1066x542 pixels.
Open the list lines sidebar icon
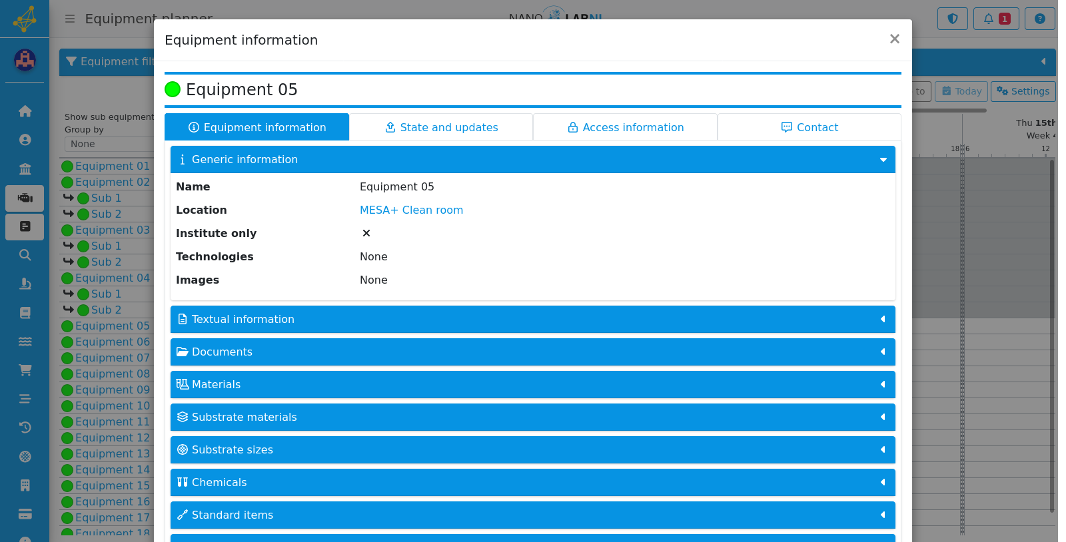[x=25, y=399]
